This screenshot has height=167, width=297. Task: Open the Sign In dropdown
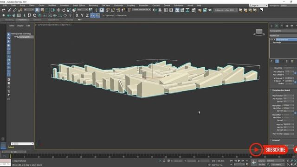coord(258,6)
